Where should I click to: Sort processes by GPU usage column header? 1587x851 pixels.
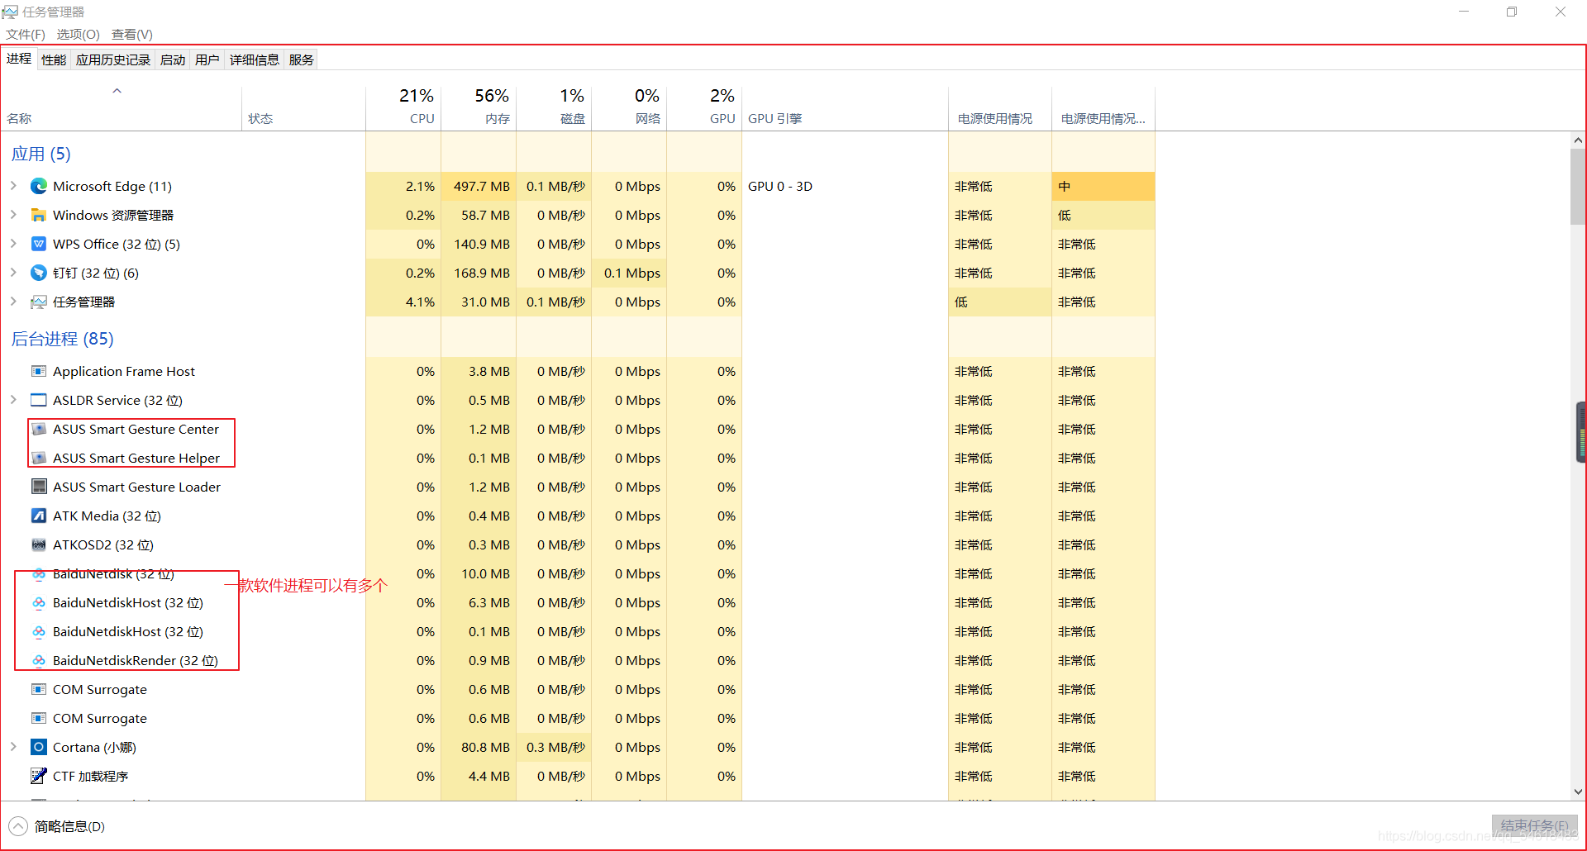pyautogui.click(x=704, y=108)
